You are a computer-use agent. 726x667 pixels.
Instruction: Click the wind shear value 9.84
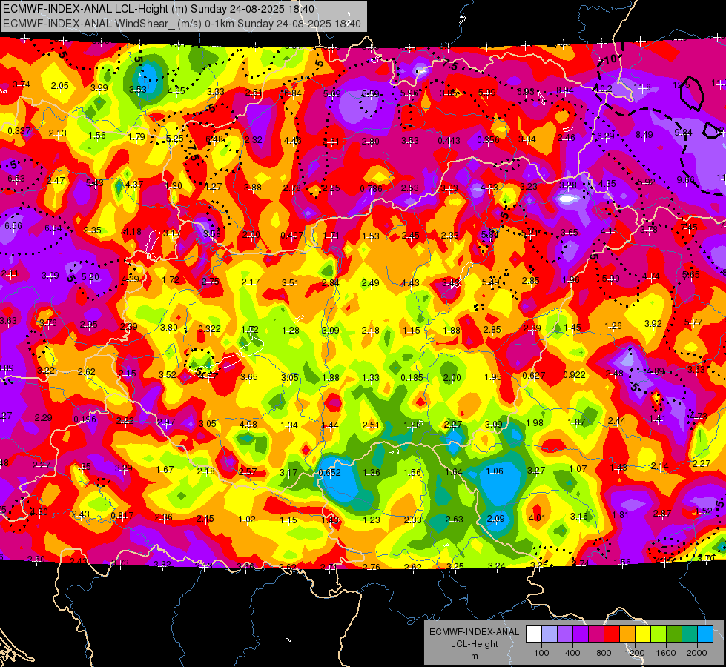(684, 133)
